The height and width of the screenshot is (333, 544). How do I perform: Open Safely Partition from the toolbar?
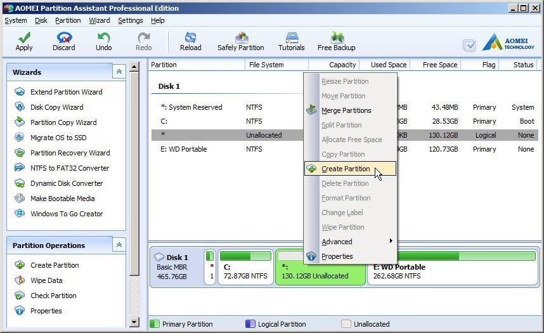pos(241,41)
